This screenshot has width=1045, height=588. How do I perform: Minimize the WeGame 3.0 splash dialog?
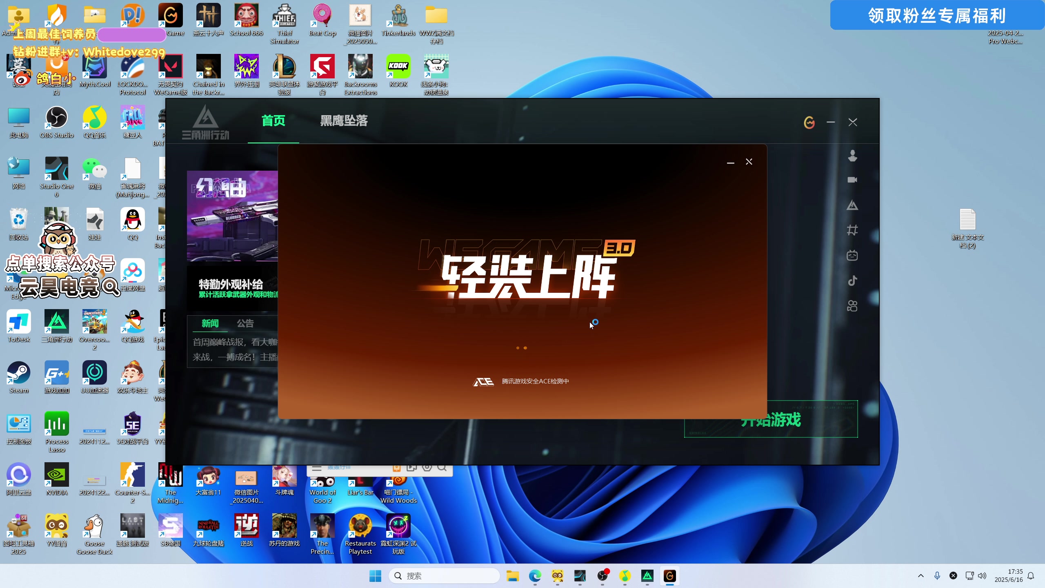(731, 163)
